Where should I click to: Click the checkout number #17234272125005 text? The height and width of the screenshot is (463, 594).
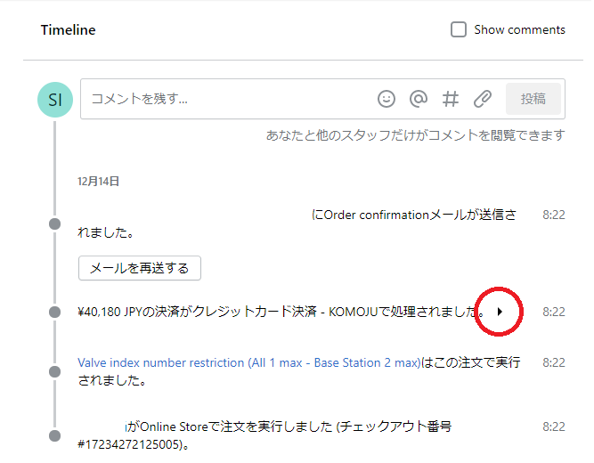pyautogui.click(x=131, y=444)
